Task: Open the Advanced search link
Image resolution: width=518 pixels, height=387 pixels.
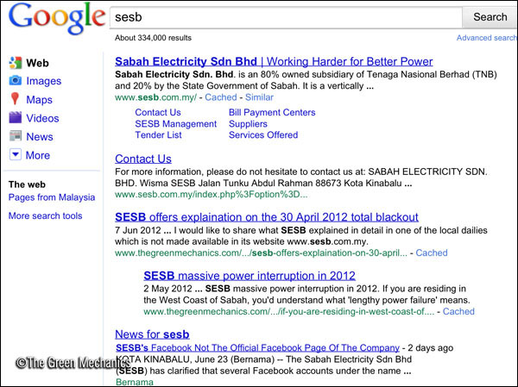Action: click(x=487, y=38)
